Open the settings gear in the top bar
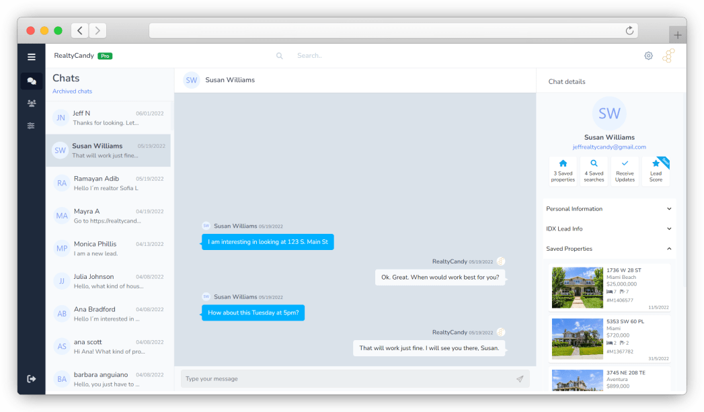Screen dimensions: 704x412 [x=648, y=56]
